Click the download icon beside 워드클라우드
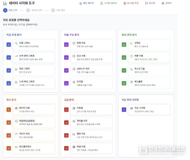Image resolution: width=190 pixels, height=160 pixels. [x=9, y=148]
